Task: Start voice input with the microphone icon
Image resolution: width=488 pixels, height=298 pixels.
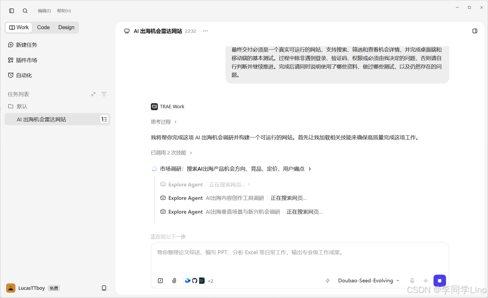Action: coord(412,281)
